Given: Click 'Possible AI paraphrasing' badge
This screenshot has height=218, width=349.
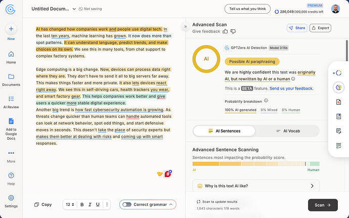Looking at the screenshot, I should [x=252, y=62].
